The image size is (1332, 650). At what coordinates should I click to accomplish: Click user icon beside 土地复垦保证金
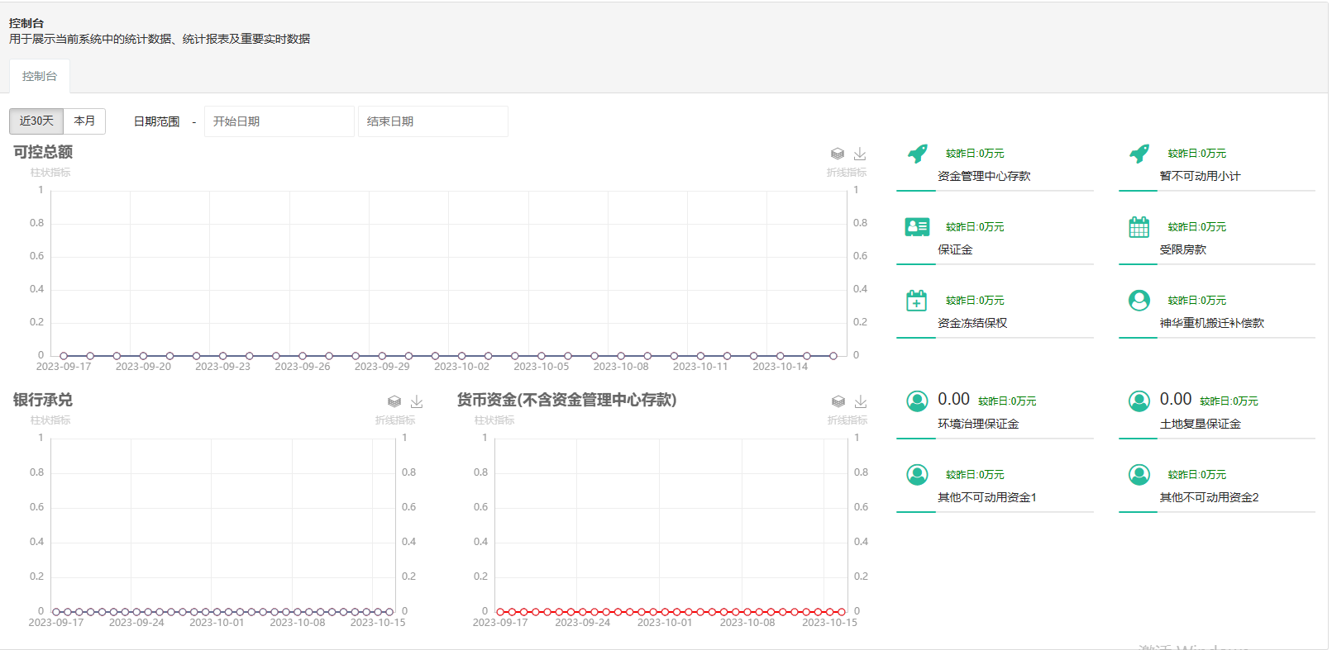[1139, 401]
